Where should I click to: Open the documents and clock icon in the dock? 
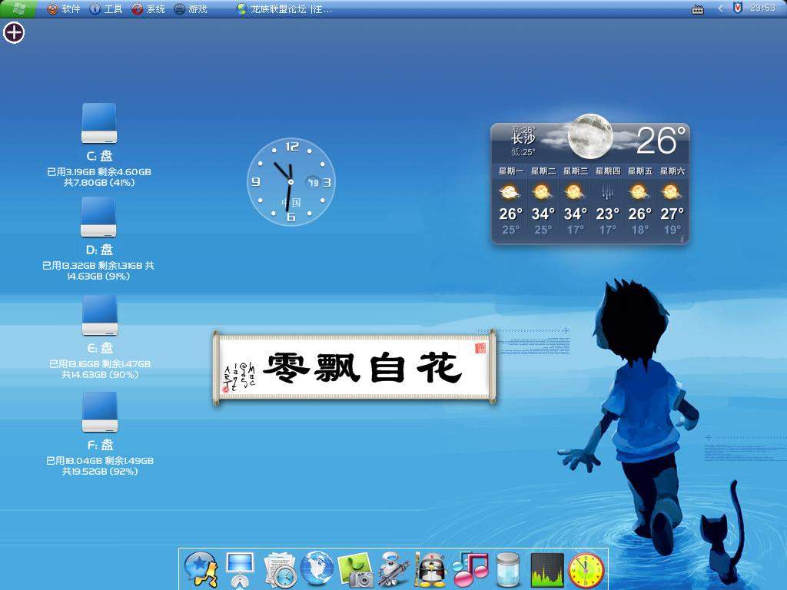[279, 570]
